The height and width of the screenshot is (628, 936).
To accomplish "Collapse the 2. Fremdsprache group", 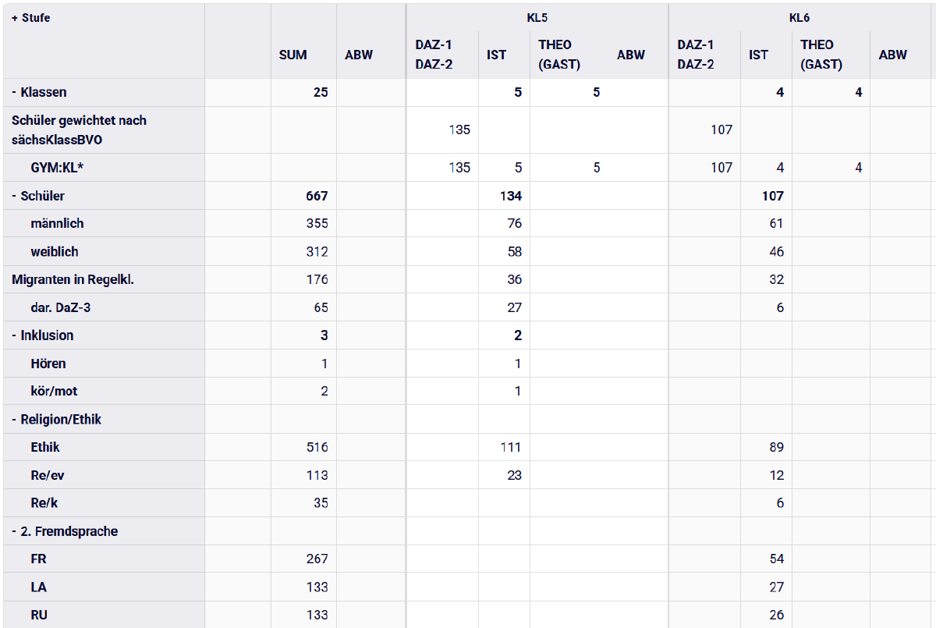I will pyautogui.click(x=15, y=531).
